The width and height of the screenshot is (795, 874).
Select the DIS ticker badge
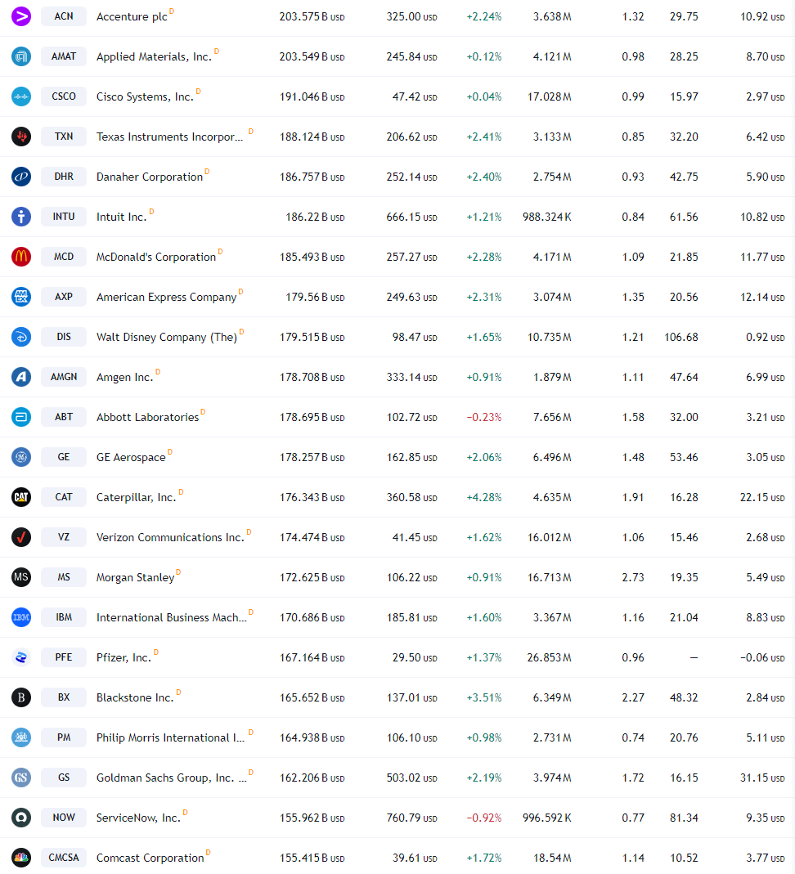click(64, 337)
